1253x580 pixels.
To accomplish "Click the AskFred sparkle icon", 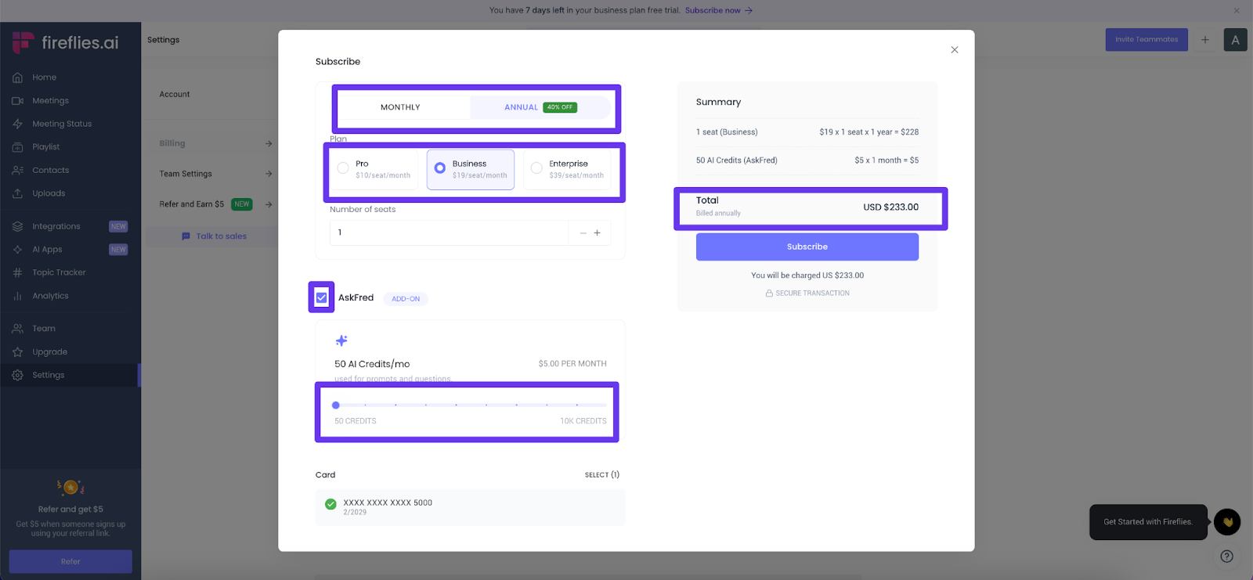I will (341, 340).
